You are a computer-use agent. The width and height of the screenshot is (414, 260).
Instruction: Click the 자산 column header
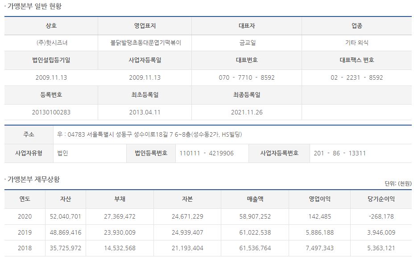pos(66,199)
